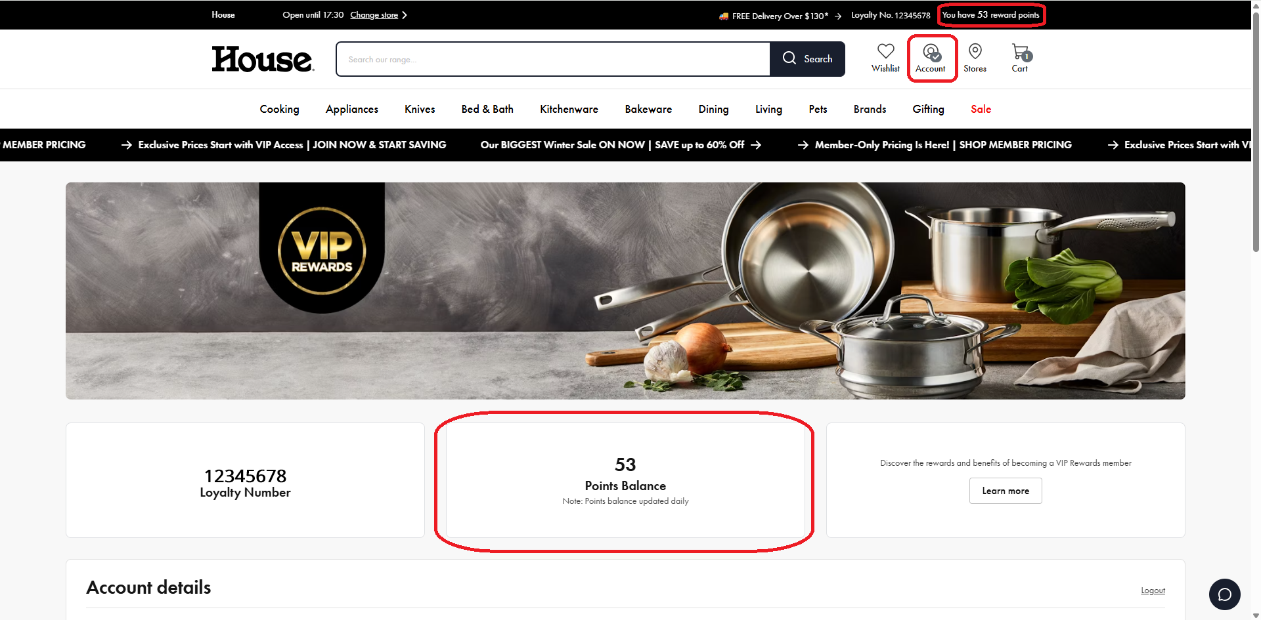Screen dimensions: 1261x620
Task: Click the House text in top bar
Action: click(223, 14)
